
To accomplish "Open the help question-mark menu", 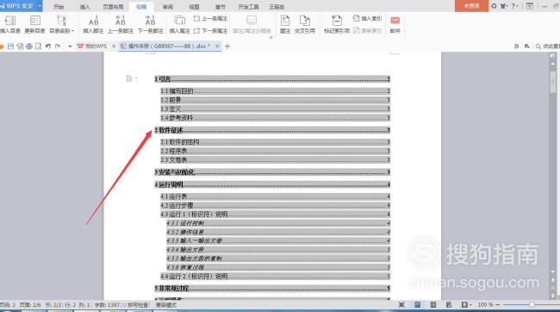I will pos(514,6).
